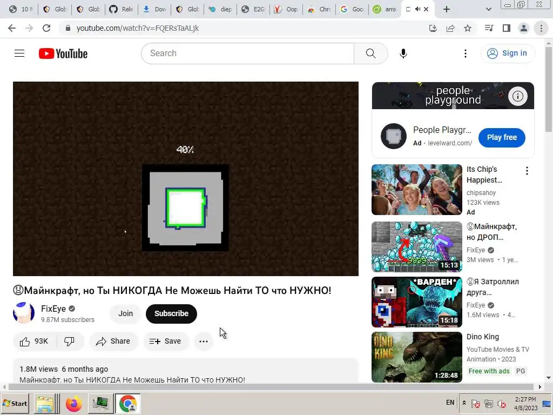Click the address bar URL

138,28
